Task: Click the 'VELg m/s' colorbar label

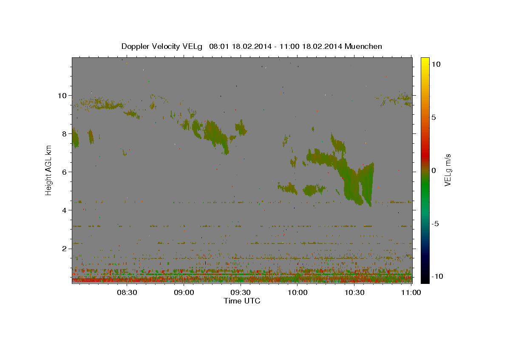Action: pyautogui.click(x=447, y=170)
